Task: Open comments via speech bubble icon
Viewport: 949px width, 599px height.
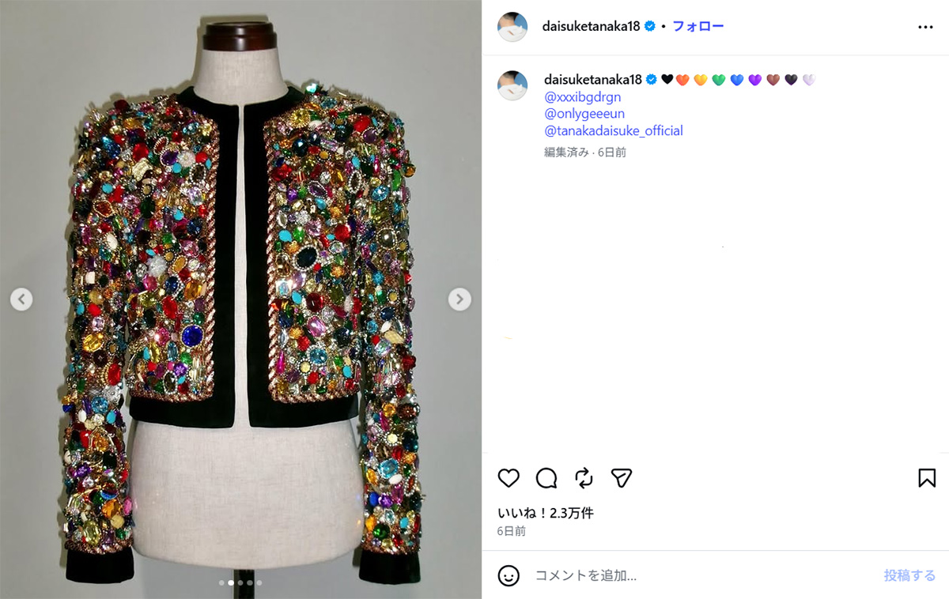Action: point(546,478)
